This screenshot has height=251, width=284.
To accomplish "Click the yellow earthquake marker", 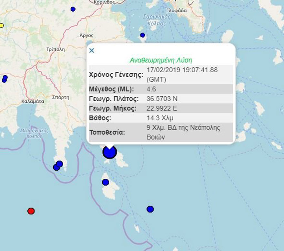I will click(1, 25).
